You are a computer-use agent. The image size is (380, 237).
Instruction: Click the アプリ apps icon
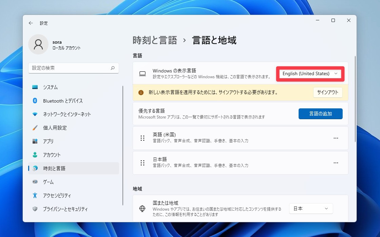coord(35,141)
